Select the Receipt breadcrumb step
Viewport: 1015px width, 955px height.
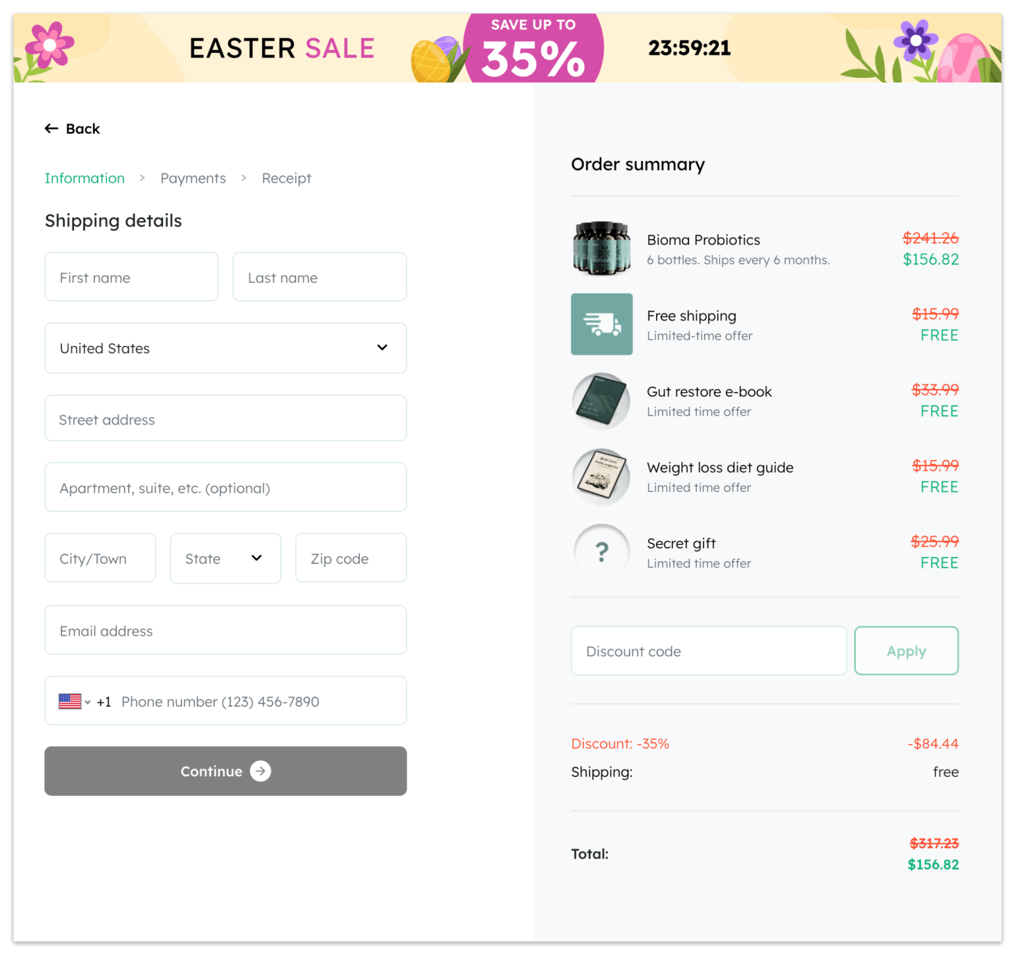(x=286, y=178)
